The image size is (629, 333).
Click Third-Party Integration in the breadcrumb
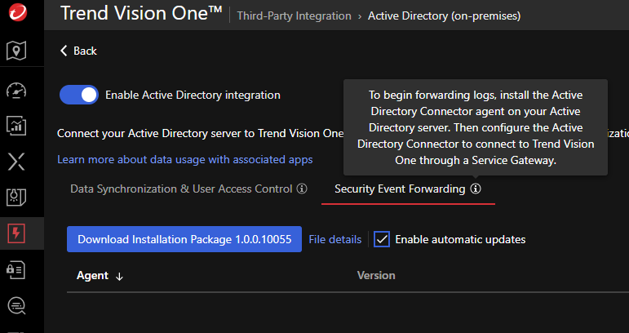tap(294, 16)
